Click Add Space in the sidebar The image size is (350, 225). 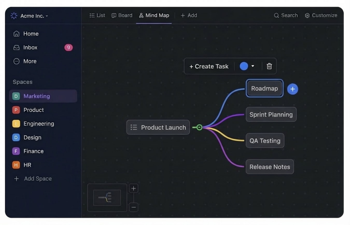pyautogui.click(x=33, y=179)
